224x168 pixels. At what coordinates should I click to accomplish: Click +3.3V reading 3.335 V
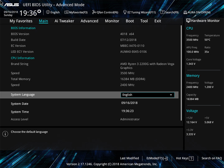(191, 134)
